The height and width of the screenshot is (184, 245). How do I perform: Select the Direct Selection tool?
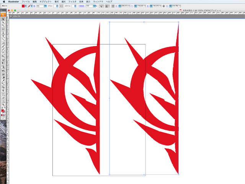[3, 23]
